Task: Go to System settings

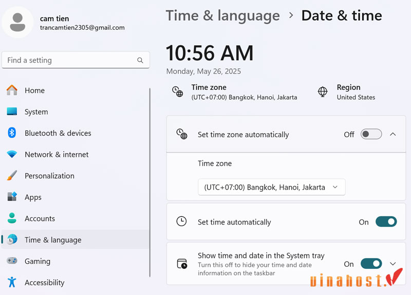Action: click(76, 112)
